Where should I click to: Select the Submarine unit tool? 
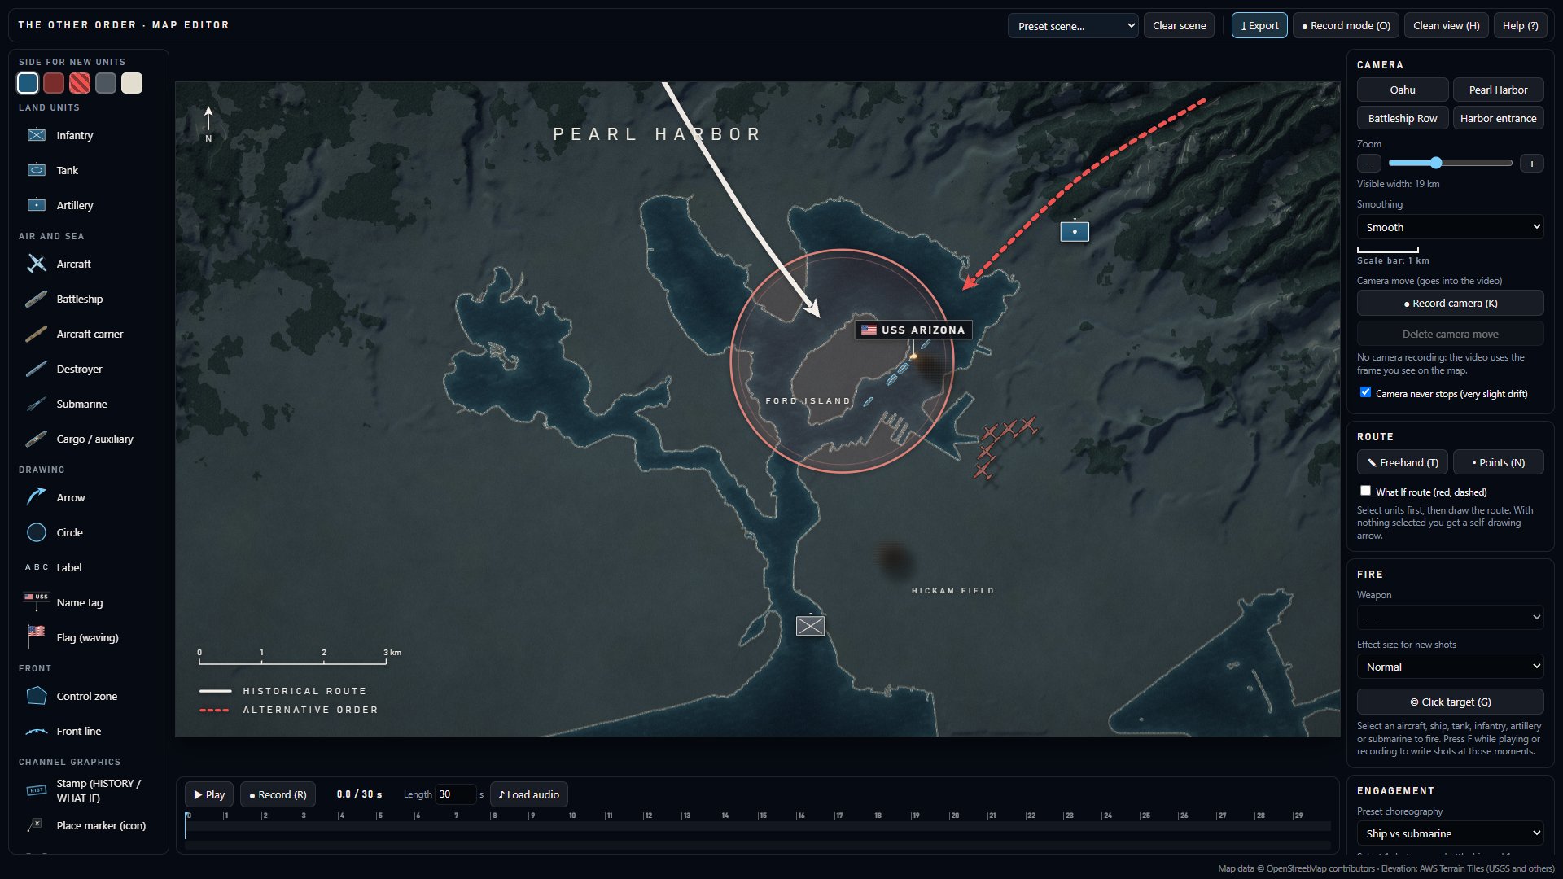tap(89, 404)
